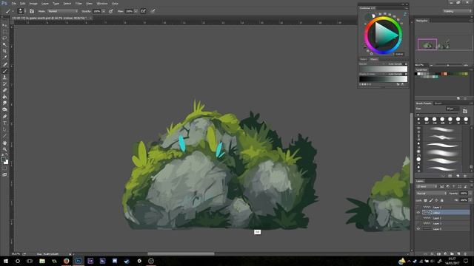474x266 pixels.
Task: Add a new adjustment layer
Action: tap(445, 254)
